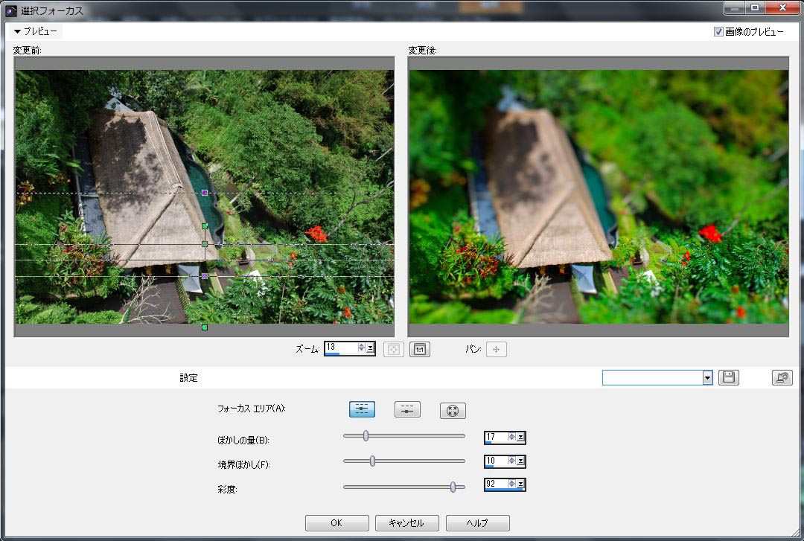The height and width of the screenshot is (541, 804).
Task: Open the ズーム value slider dropdown
Action: click(370, 348)
